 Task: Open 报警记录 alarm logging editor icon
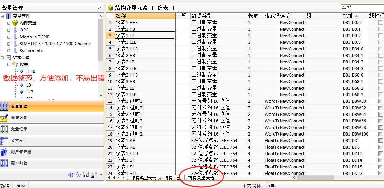coord(4,118)
